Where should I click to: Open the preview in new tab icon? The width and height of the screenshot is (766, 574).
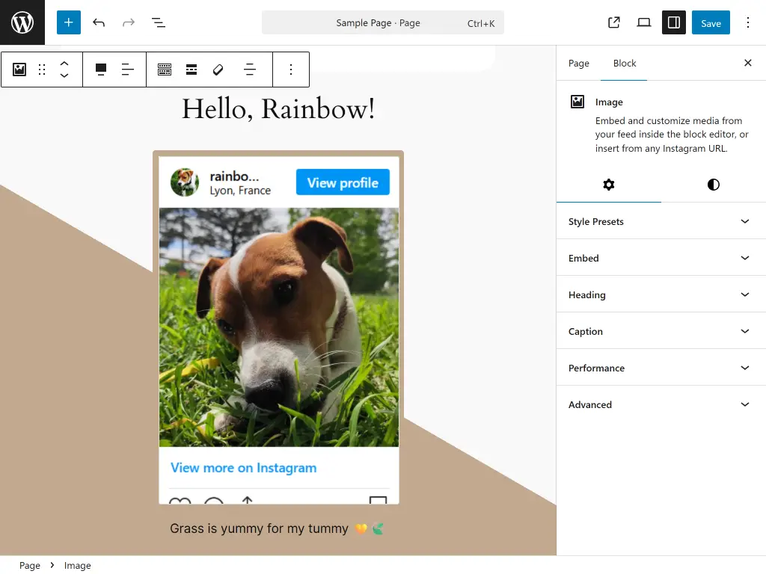(x=613, y=22)
